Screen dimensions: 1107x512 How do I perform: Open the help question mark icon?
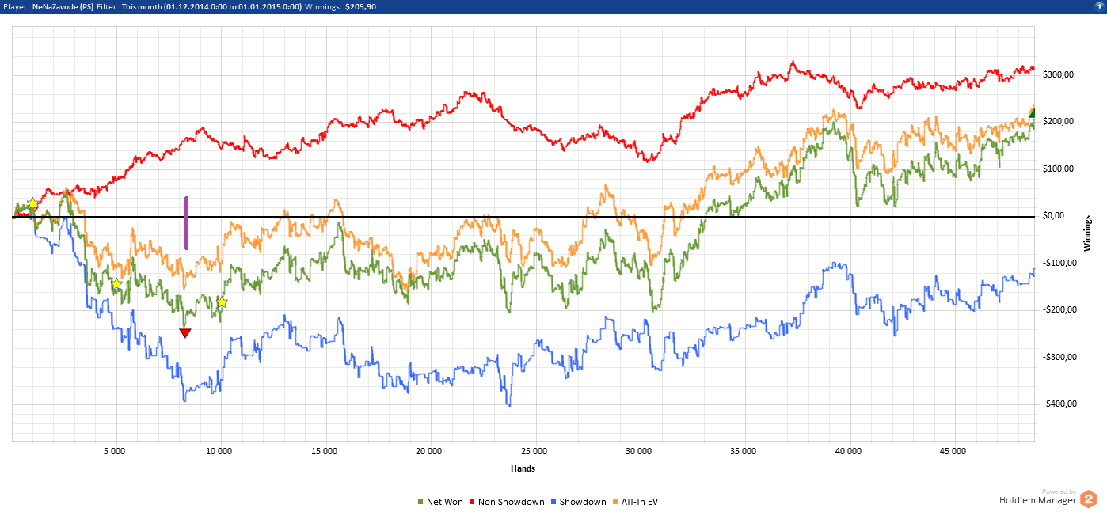[1099, 6]
